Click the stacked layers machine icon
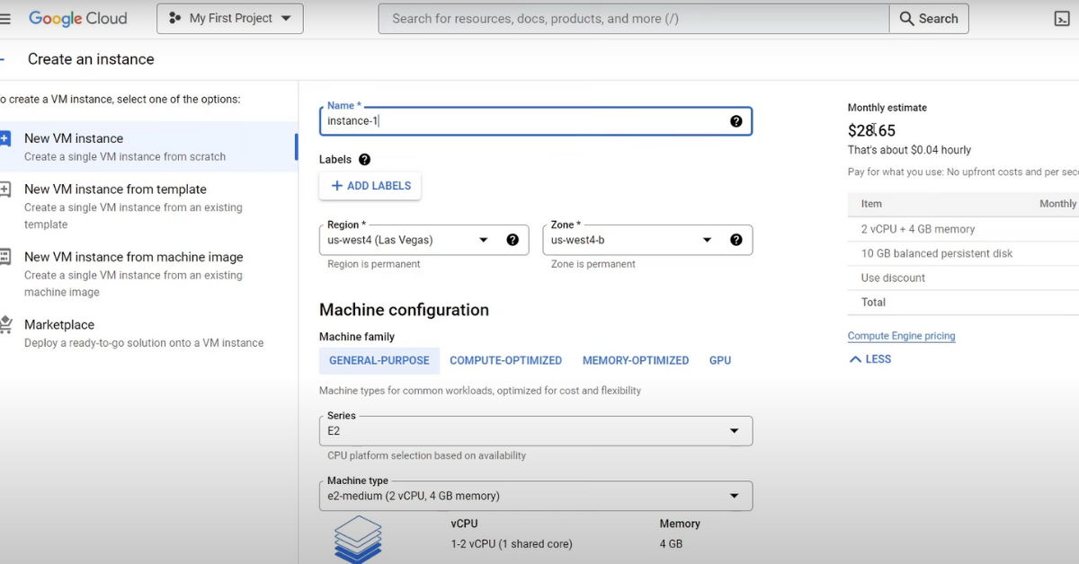 (358, 539)
